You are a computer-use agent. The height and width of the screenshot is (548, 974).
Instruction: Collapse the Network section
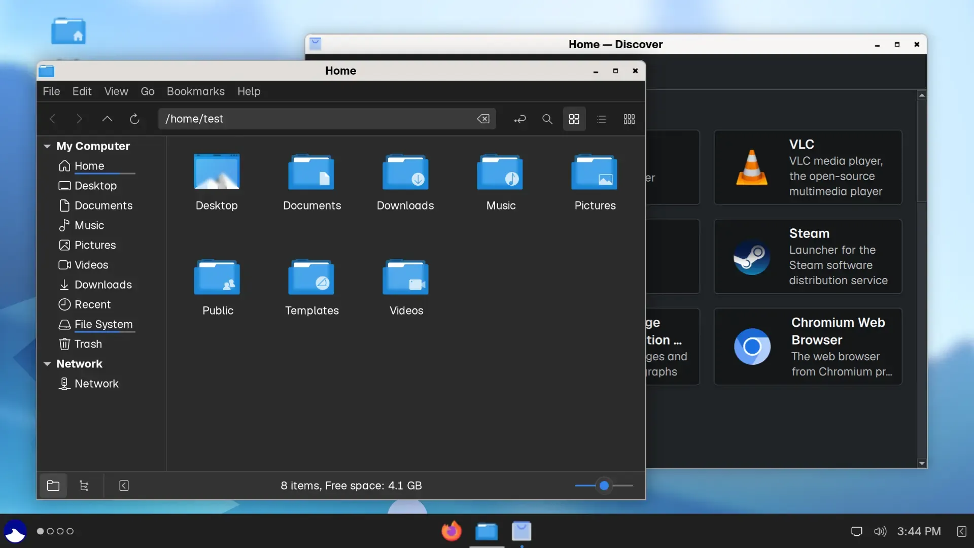click(x=47, y=364)
